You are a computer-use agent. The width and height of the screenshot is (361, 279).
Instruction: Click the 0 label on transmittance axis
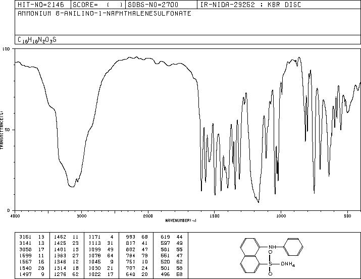point(9,210)
